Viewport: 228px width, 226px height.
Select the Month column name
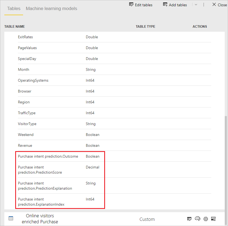click(24, 69)
